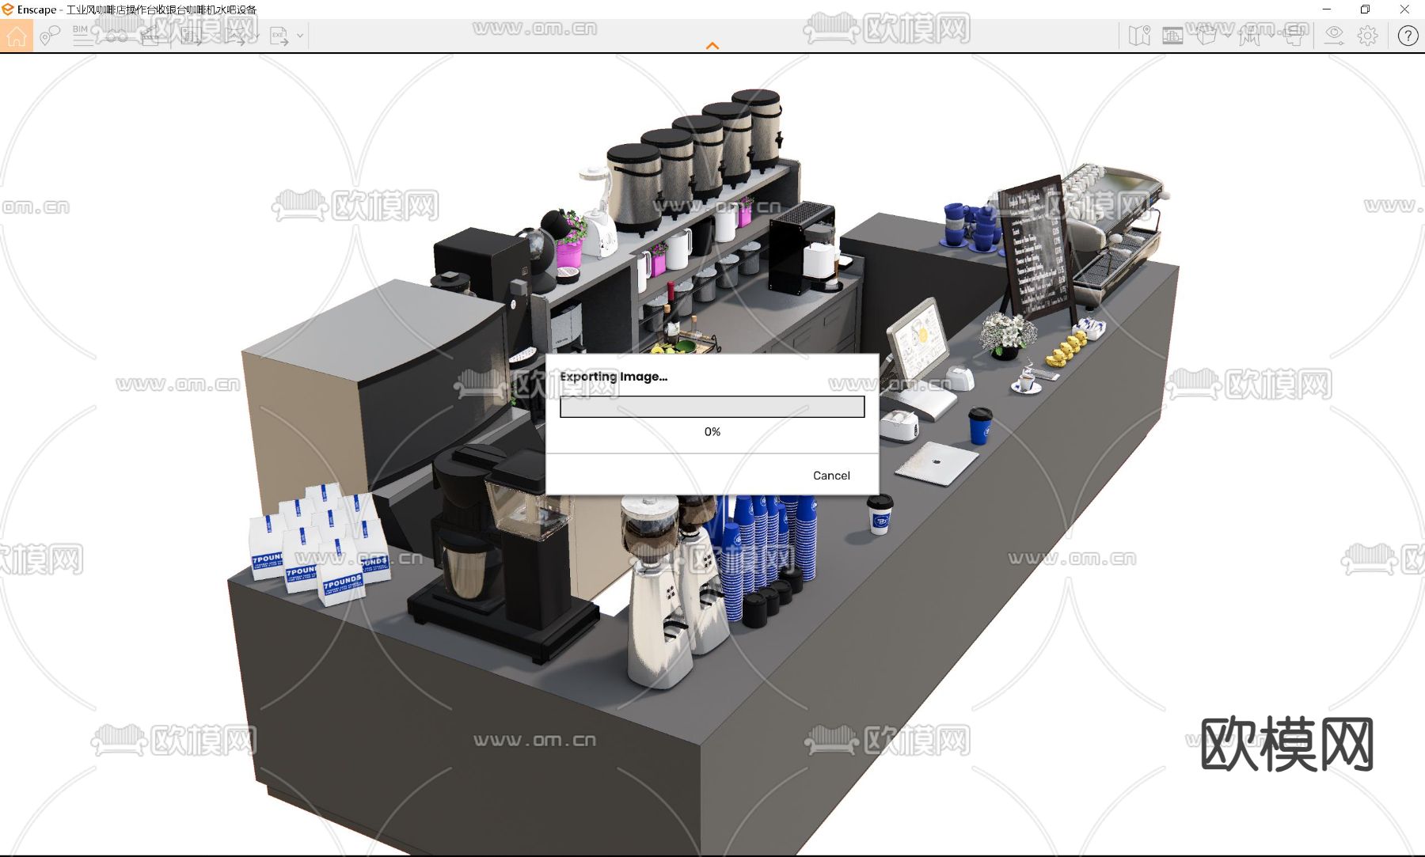Click the "Exporting Image..." dialog title
Viewport: 1425px width, 857px height.
(x=614, y=377)
